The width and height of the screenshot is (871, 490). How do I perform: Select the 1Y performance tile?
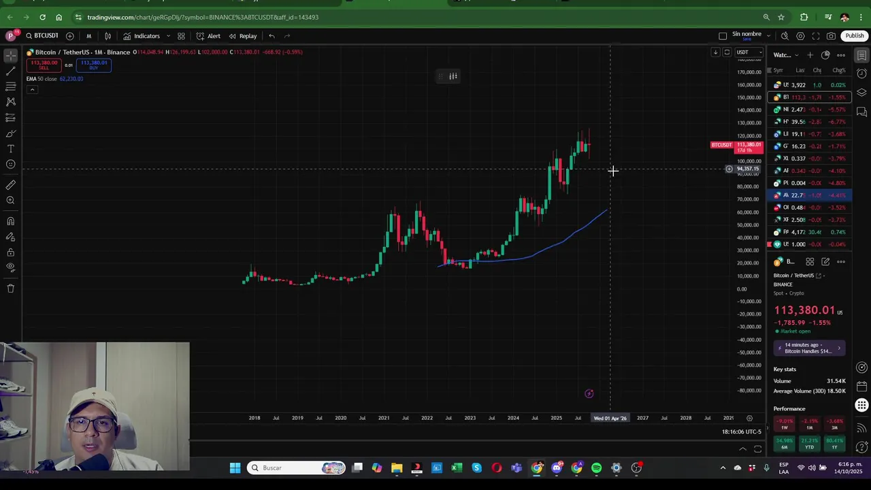pyautogui.click(x=834, y=444)
